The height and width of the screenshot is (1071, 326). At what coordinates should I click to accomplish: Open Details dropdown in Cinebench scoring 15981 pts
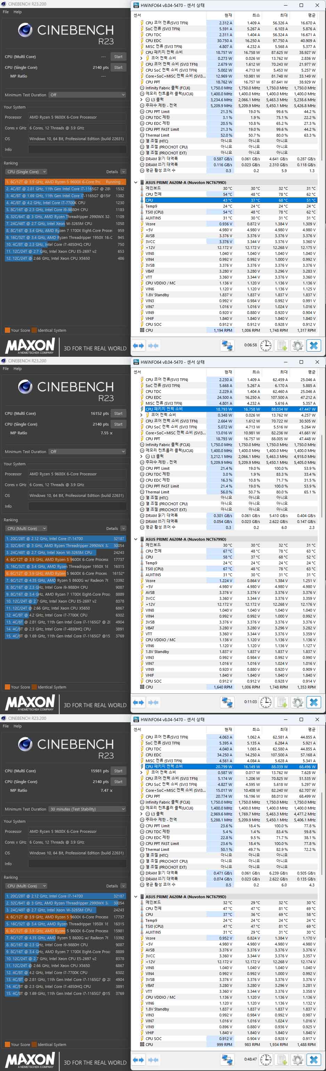(x=123, y=886)
